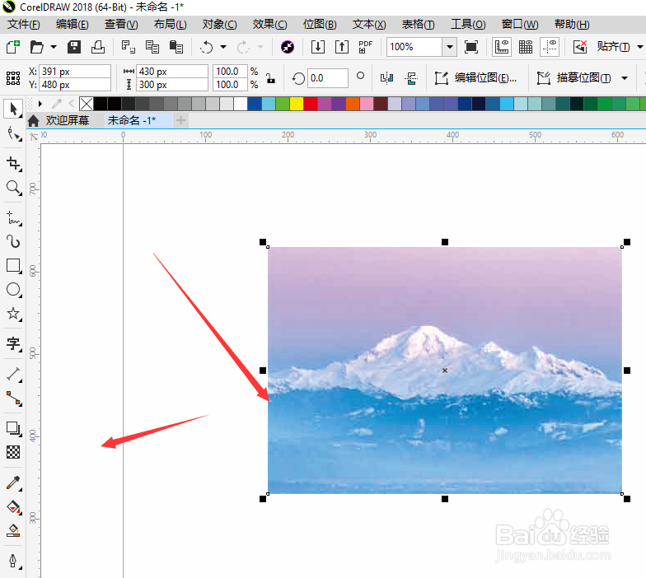
Task: Select the Outline Pen tool
Action: 13,561
